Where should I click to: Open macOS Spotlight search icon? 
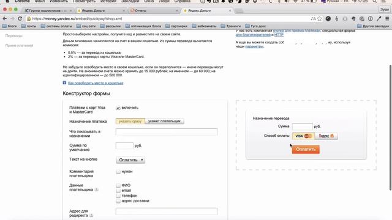coord(374,1)
